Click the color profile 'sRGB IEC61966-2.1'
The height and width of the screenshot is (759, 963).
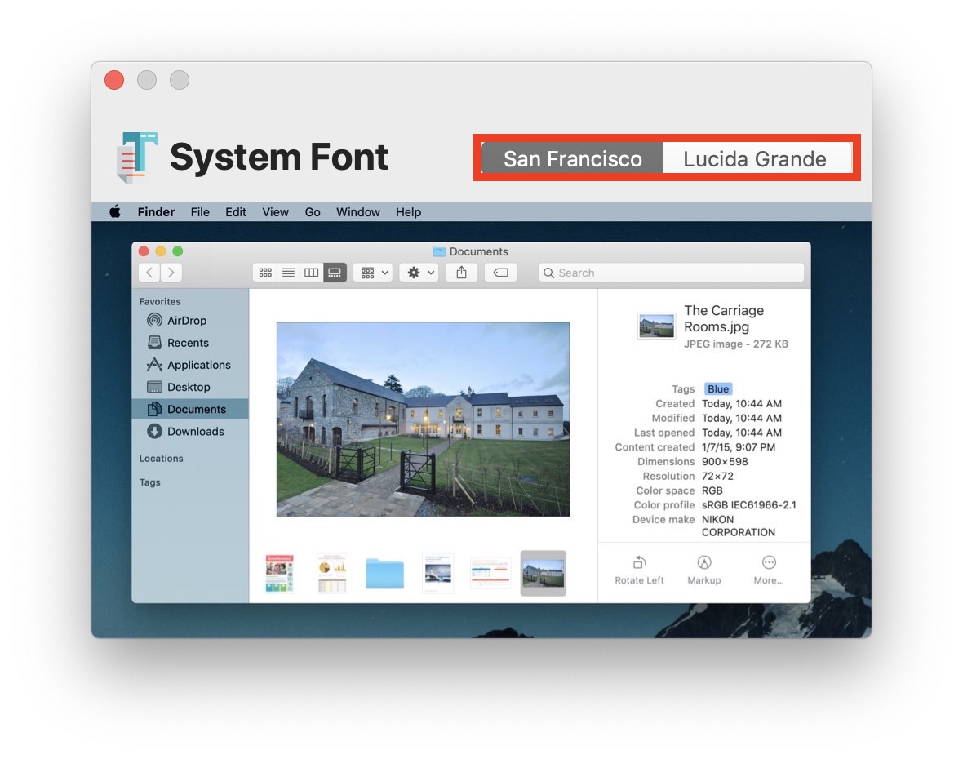[x=748, y=504]
